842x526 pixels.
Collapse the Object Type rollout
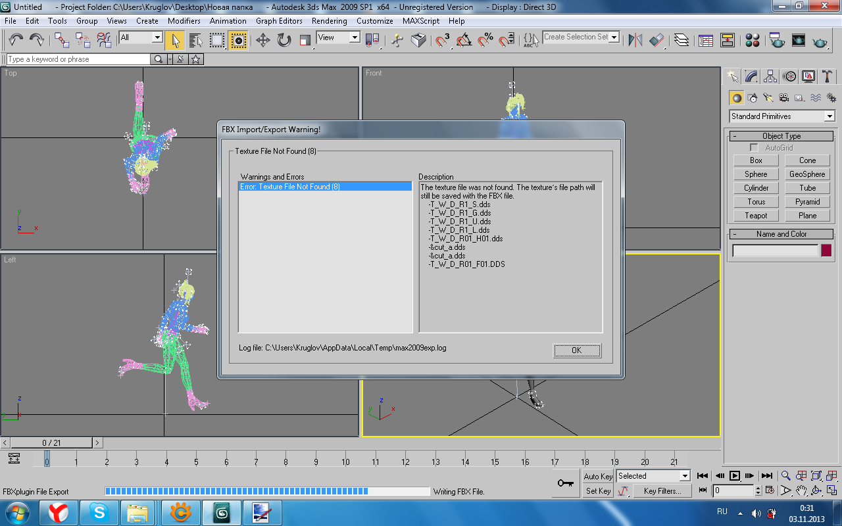[781, 136]
